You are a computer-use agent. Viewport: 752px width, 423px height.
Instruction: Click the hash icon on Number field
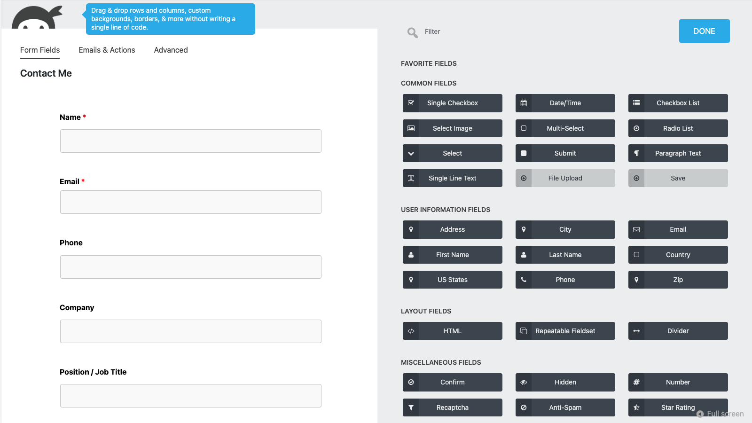[x=636, y=382]
